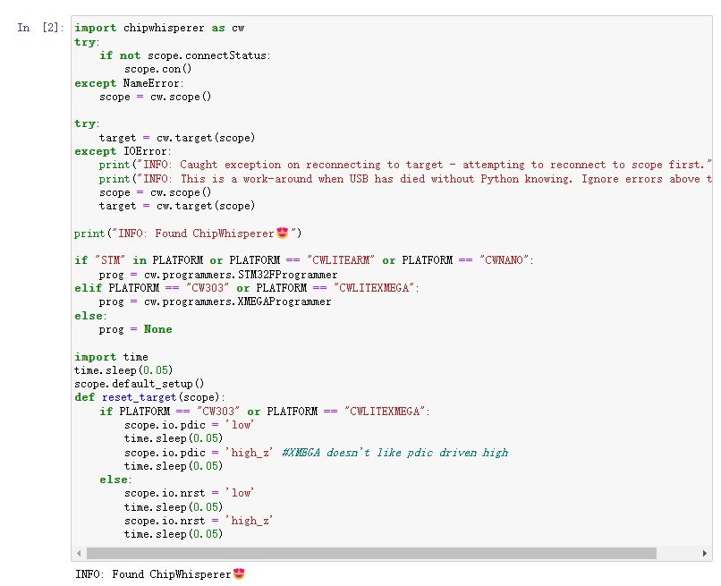Click empty scrollbar track right of the thumb
The width and height of the screenshot is (721, 586).
pyautogui.click(x=678, y=554)
